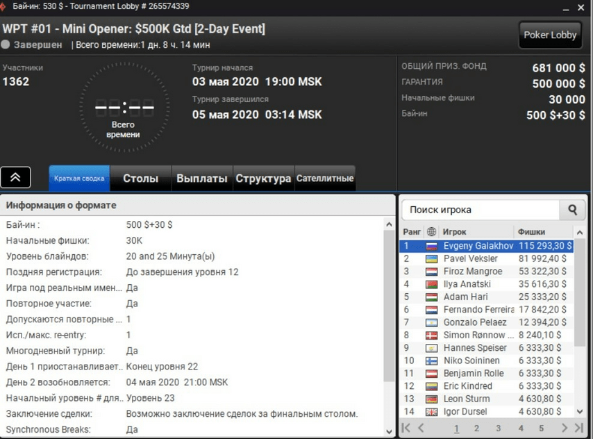Select player Benjamin Rolle

tap(486, 374)
